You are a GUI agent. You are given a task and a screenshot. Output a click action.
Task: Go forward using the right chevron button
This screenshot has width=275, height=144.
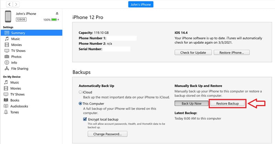(16, 4)
